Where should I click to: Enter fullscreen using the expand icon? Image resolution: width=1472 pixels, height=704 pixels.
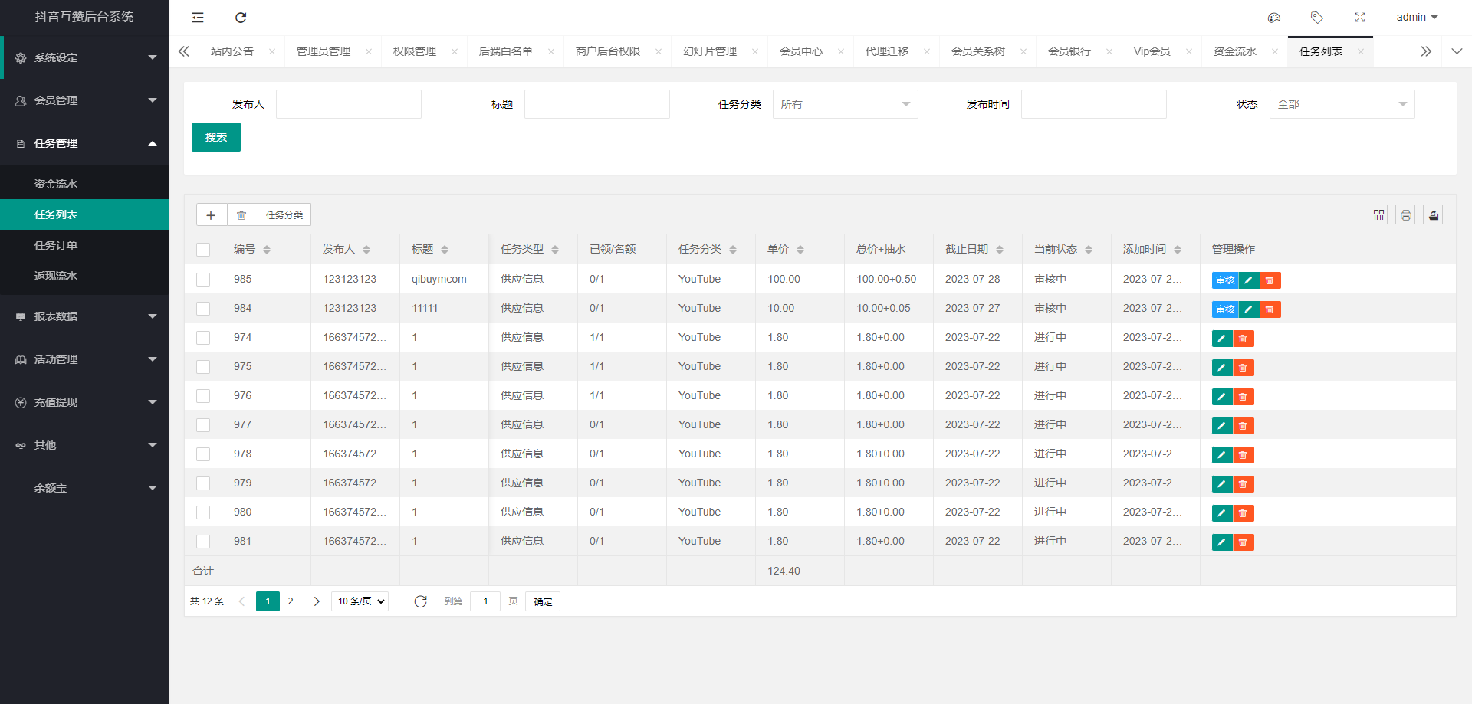(x=1360, y=18)
